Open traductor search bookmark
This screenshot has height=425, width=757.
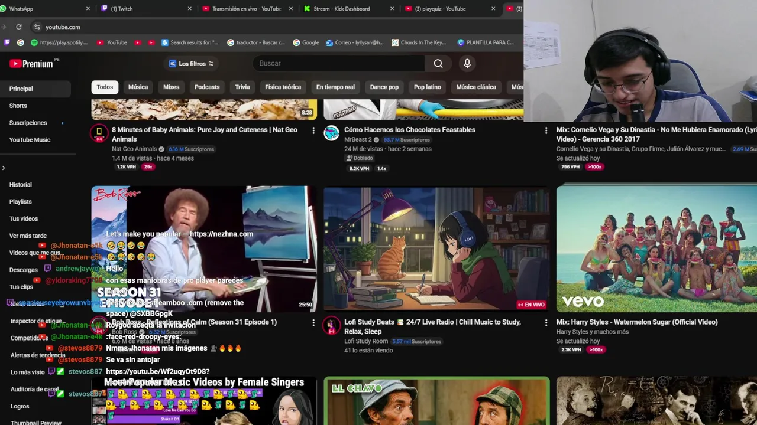tap(255, 42)
